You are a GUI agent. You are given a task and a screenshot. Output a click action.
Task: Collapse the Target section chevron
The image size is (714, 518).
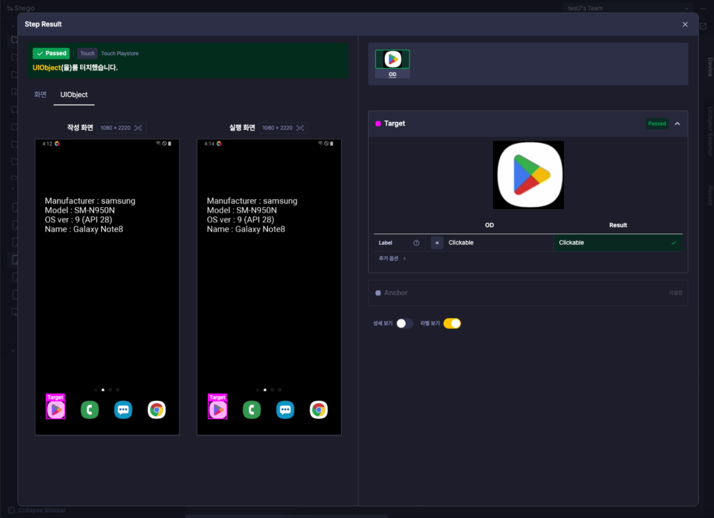[x=677, y=124]
